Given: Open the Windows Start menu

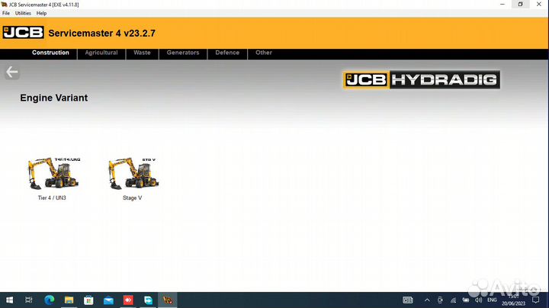Looking at the screenshot, I should [x=9, y=300].
